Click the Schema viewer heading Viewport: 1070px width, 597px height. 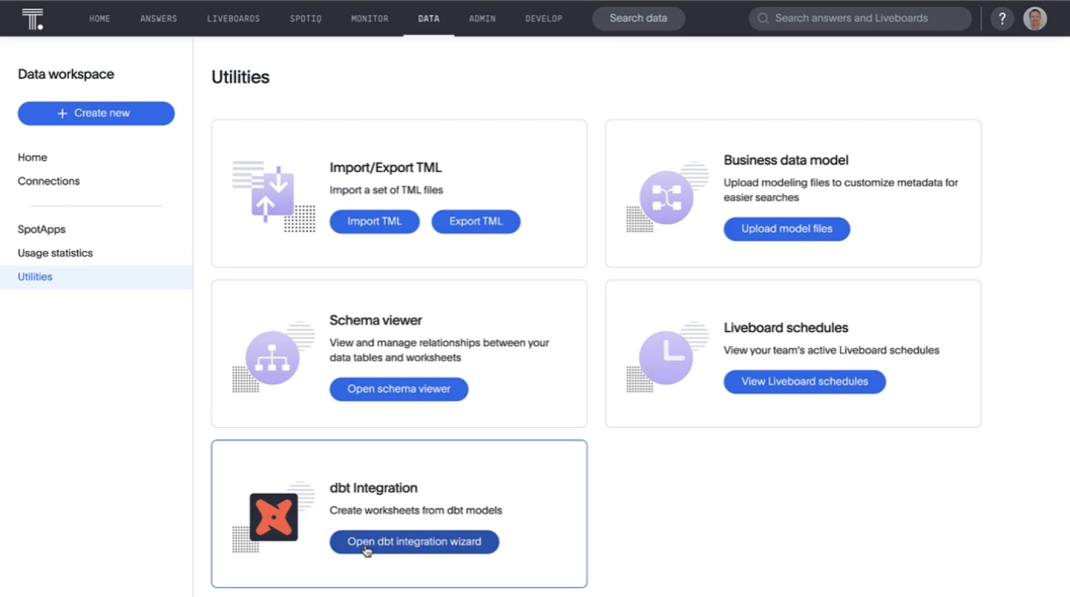point(376,320)
